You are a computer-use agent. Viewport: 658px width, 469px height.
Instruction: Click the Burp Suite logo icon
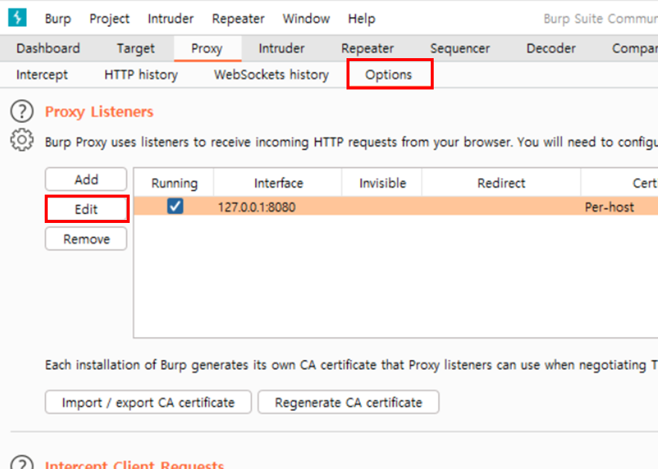(x=17, y=18)
